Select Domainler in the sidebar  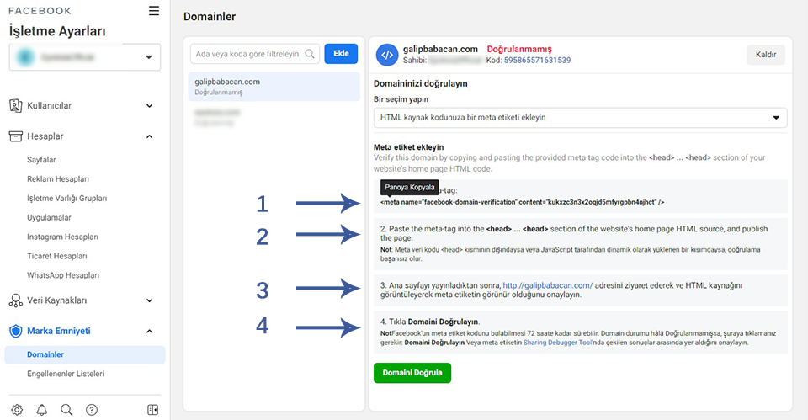85,354
